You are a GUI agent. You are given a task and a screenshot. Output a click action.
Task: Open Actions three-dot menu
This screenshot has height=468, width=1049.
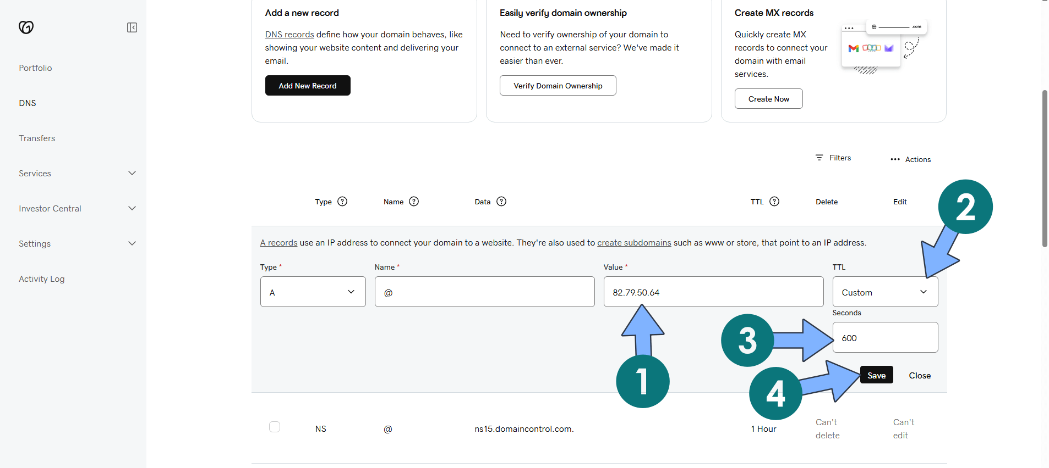tap(910, 159)
